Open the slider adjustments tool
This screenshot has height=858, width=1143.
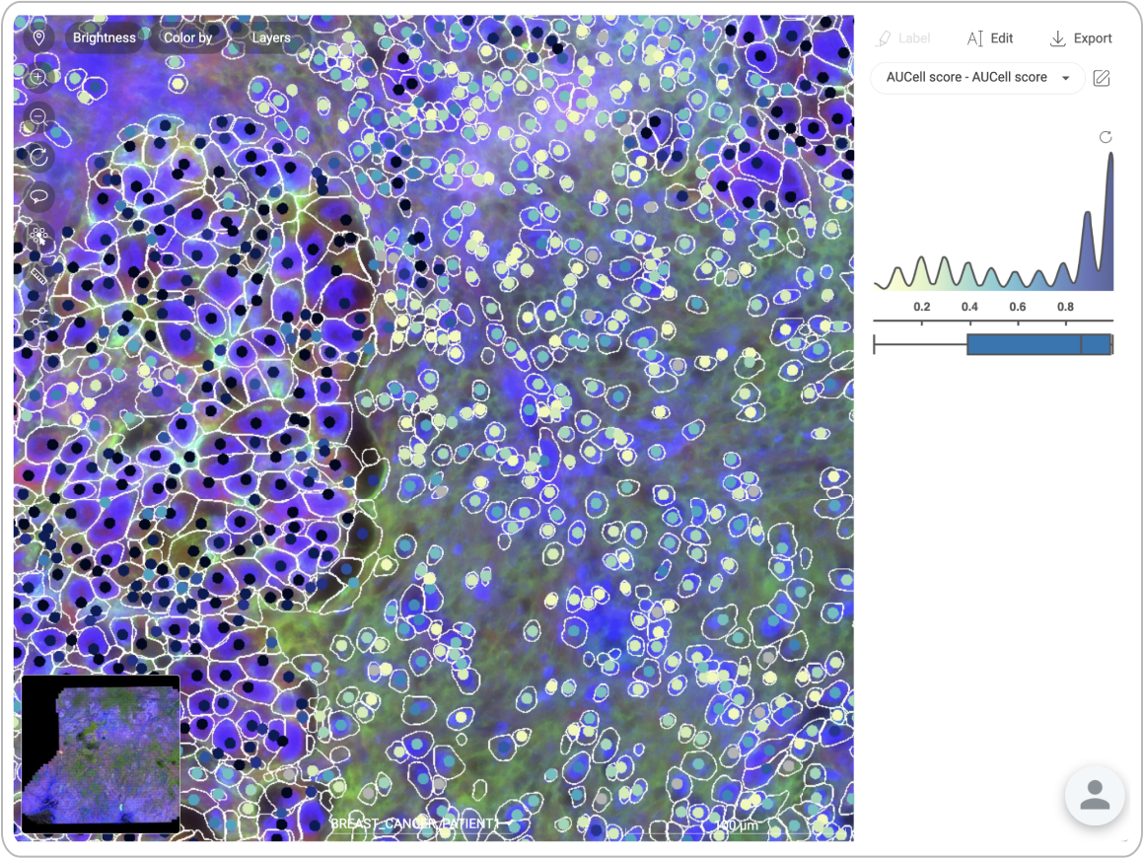[x=38, y=320]
